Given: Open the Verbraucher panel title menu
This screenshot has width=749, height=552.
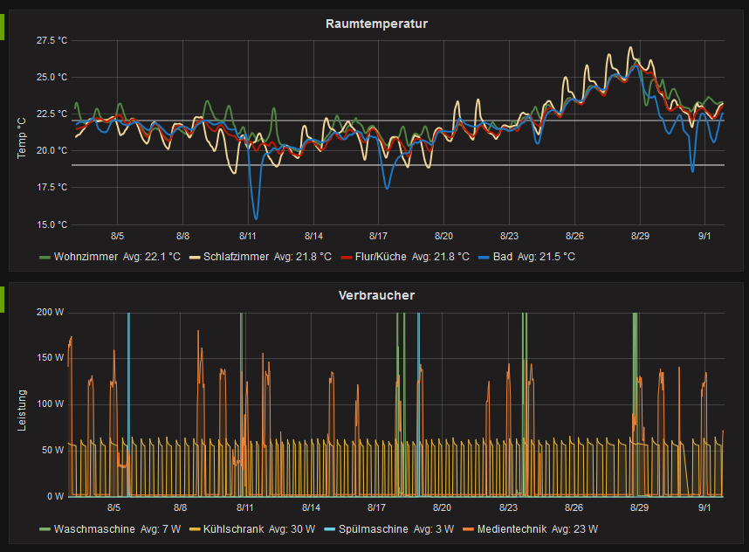Looking at the screenshot, I should pyautogui.click(x=375, y=295).
